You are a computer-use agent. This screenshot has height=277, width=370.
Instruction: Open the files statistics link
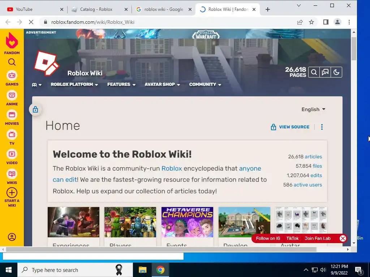pos(317,166)
